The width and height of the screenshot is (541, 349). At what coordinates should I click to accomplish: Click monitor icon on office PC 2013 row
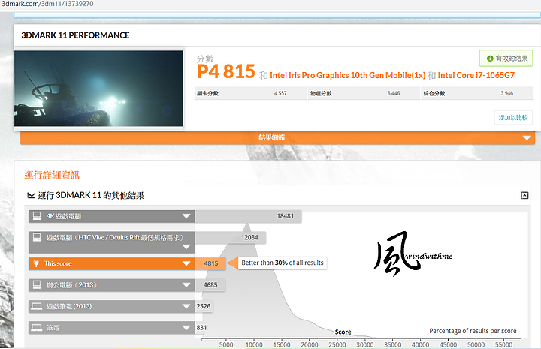tap(37, 284)
